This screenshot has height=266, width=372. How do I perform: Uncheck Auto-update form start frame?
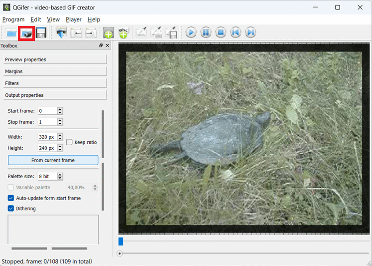click(10, 198)
